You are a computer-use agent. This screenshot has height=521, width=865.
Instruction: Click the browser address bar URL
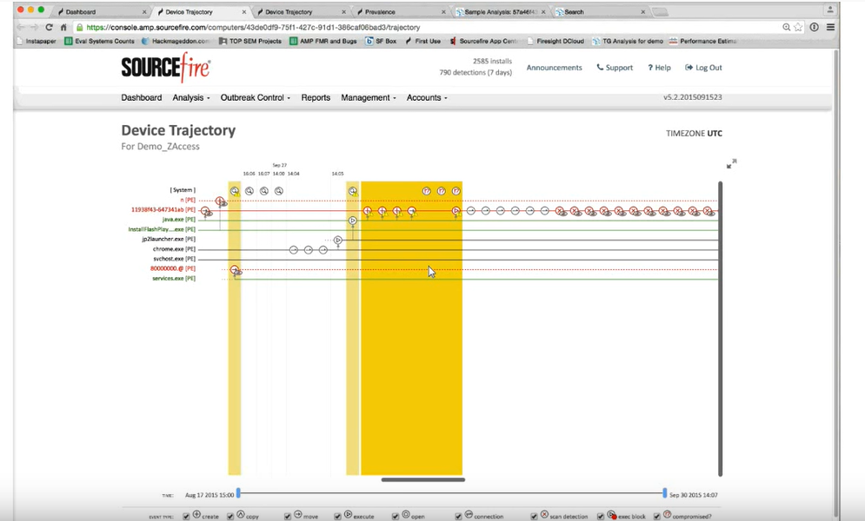point(253,27)
